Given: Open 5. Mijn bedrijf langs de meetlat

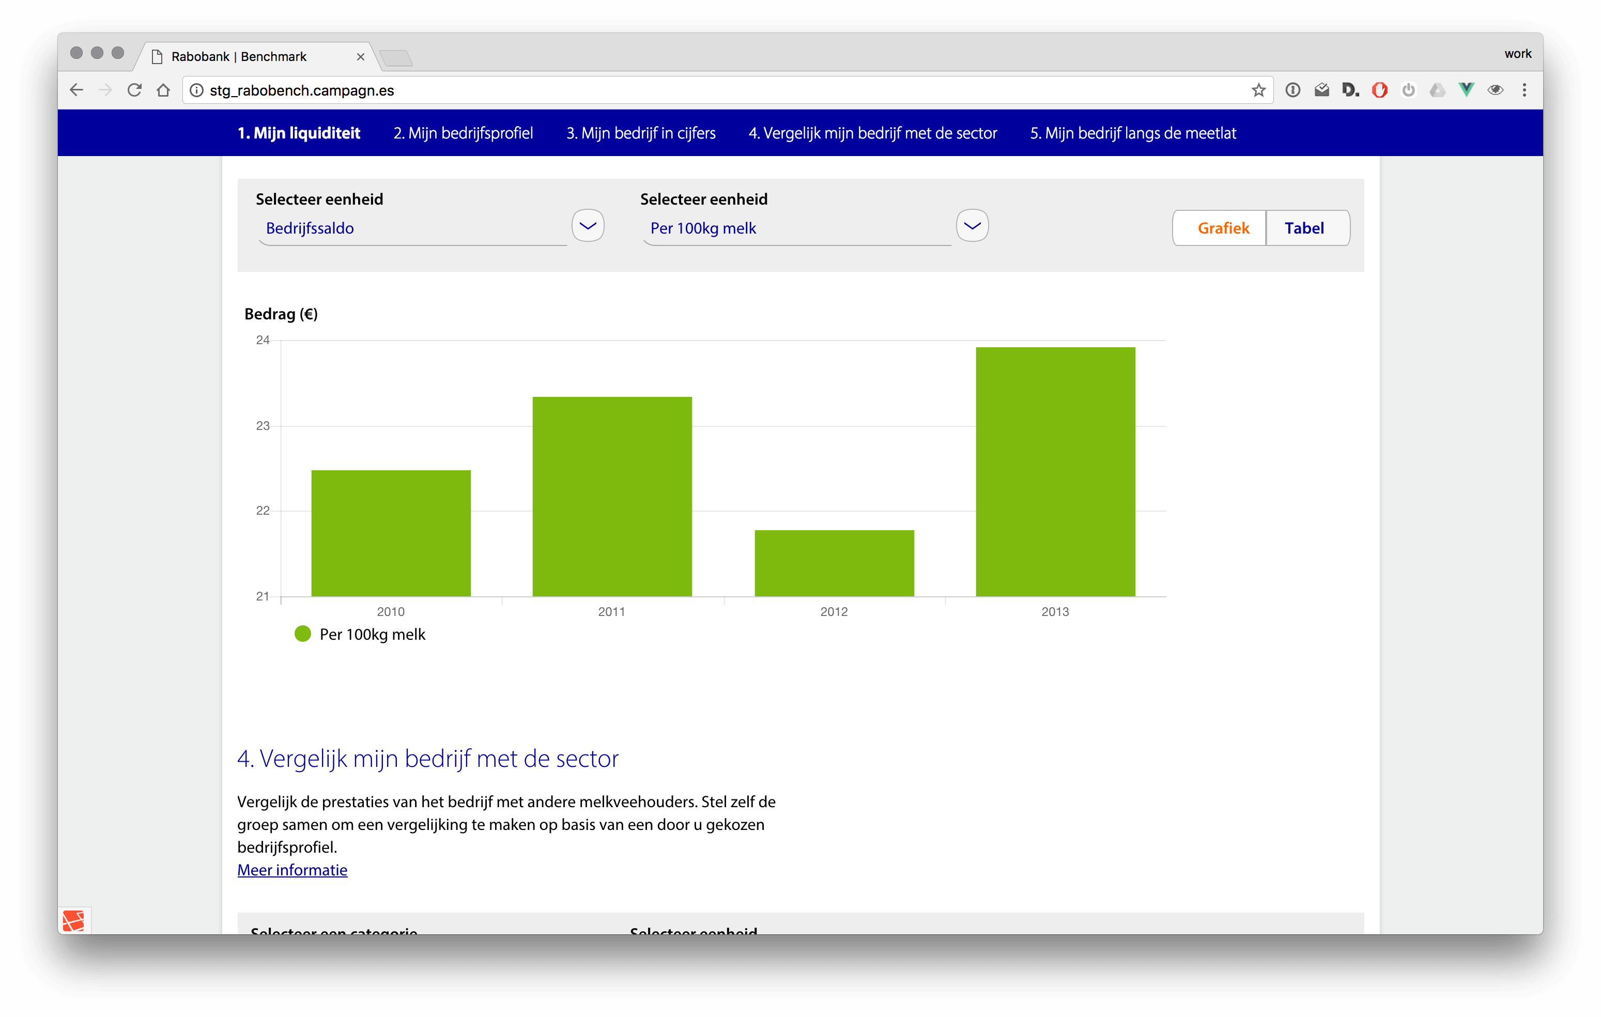Looking at the screenshot, I should tap(1133, 133).
